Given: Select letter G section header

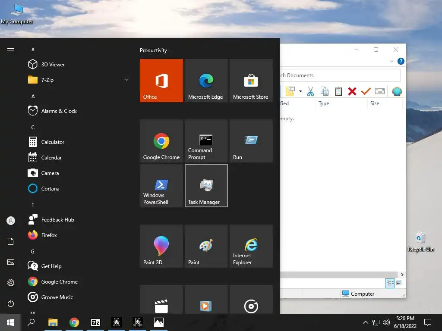Looking at the screenshot, I should pyautogui.click(x=33, y=251).
